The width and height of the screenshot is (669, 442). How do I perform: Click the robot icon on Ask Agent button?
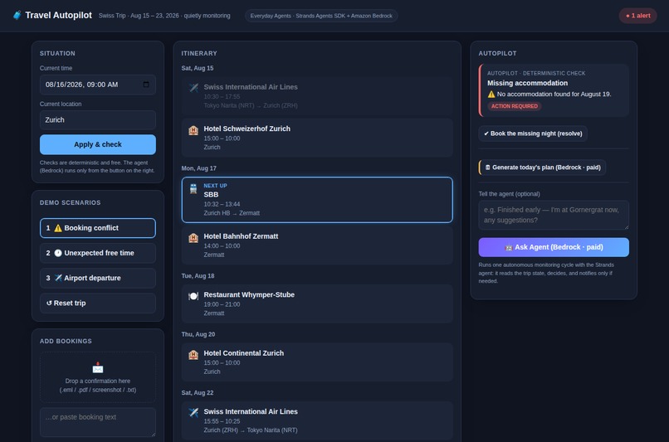pos(509,247)
